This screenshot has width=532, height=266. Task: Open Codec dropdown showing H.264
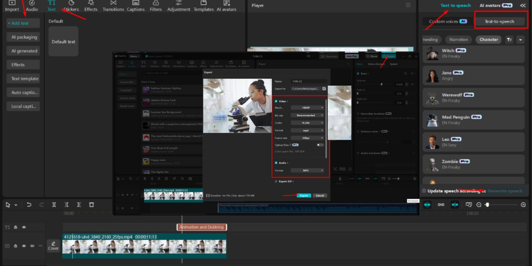click(x=307, y=123)
